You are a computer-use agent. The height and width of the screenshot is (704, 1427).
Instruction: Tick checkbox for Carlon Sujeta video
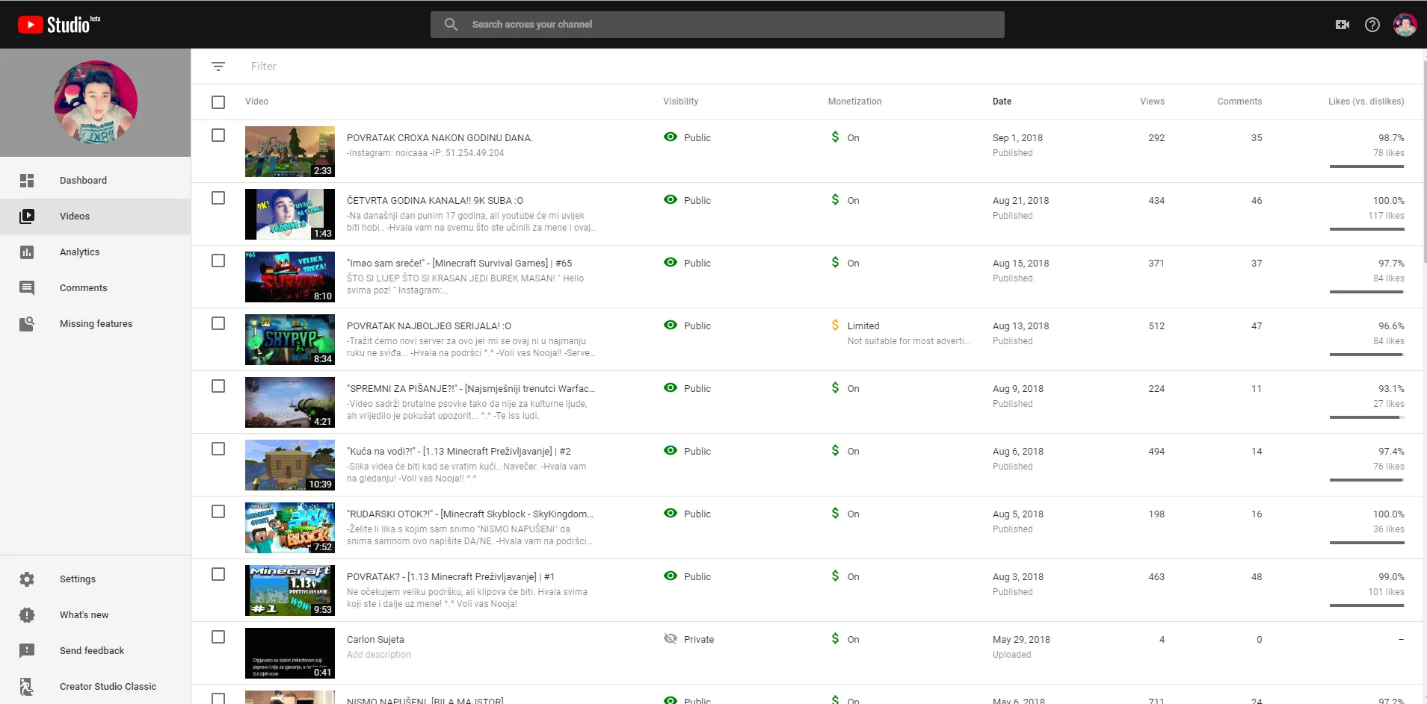[218, 637]
